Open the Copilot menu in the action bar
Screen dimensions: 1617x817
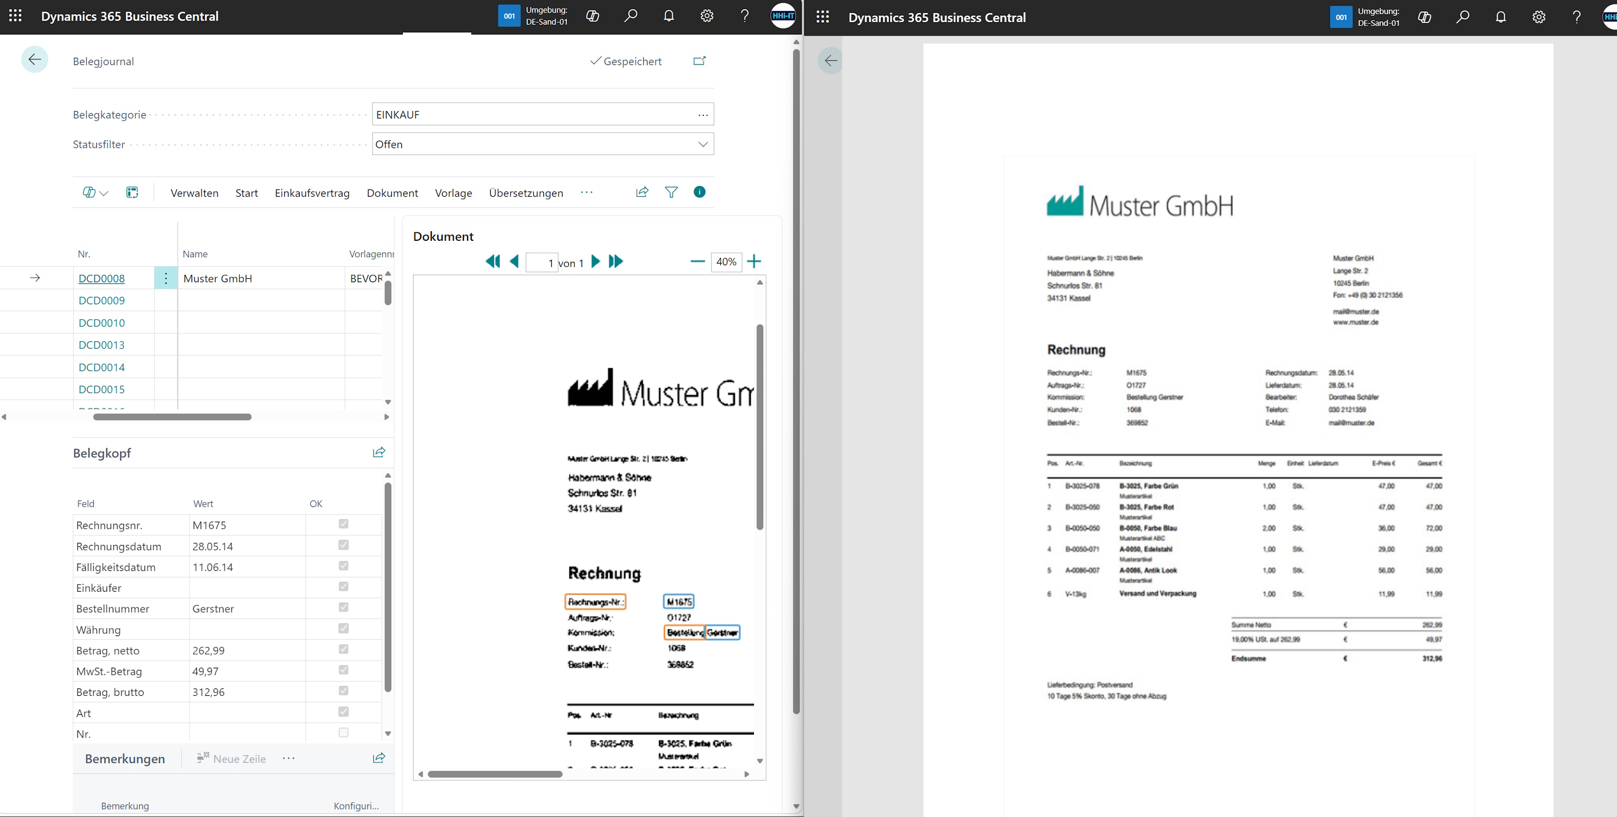(x=95, y=193)
